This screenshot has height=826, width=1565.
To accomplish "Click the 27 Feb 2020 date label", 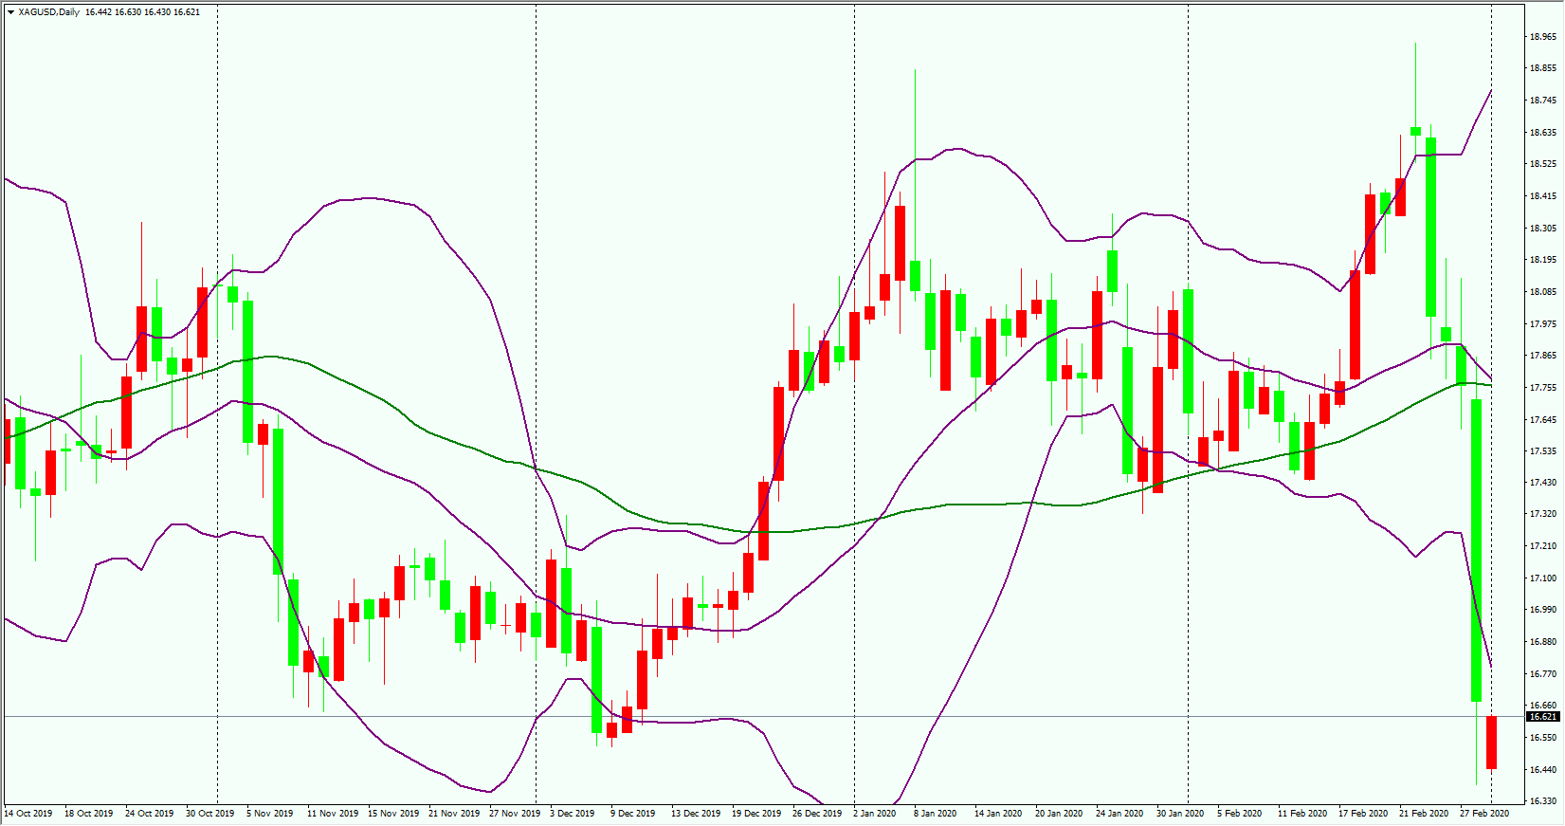I will tap(1484, 814).
